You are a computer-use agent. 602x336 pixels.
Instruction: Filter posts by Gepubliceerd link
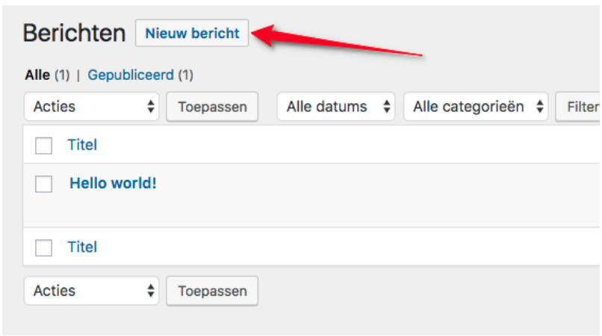131,75
